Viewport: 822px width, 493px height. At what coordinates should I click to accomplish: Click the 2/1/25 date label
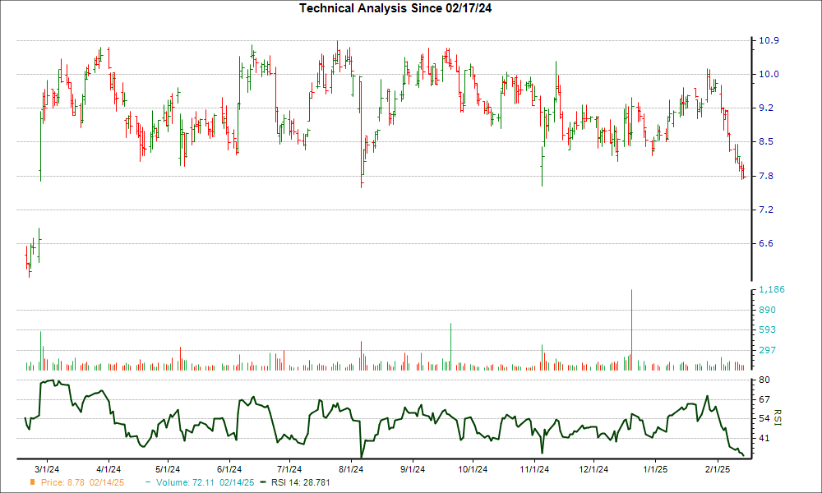(717, 469)
